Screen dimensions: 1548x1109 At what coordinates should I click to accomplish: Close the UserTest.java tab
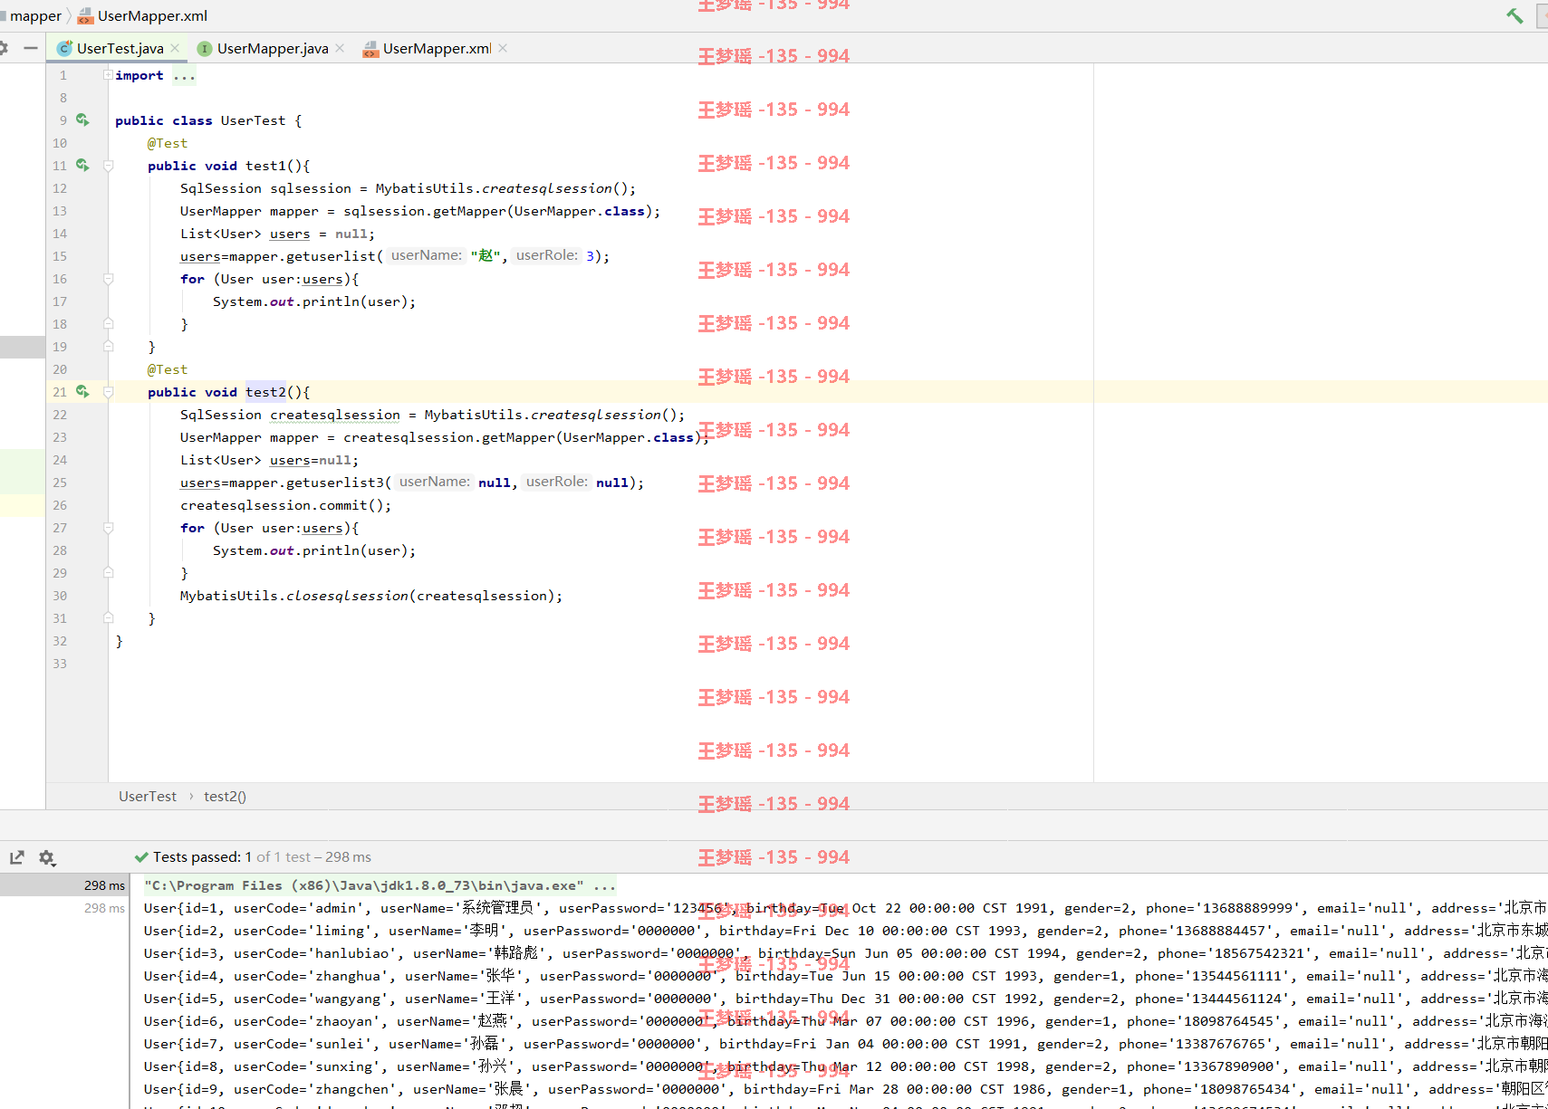175,48
